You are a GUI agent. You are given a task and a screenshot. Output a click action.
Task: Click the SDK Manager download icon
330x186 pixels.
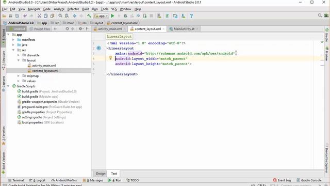tap(184, 16)
